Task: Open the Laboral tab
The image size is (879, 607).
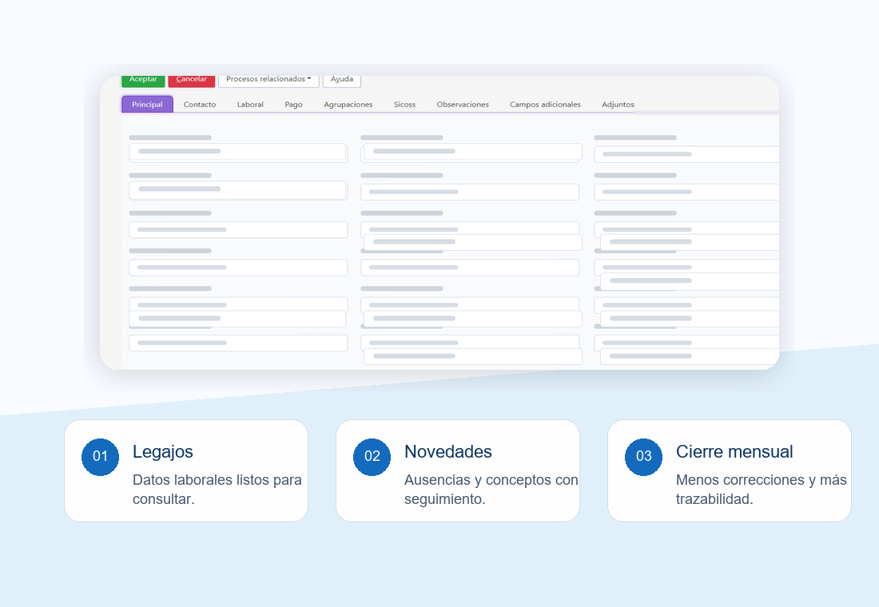Action: pos(250,105)
